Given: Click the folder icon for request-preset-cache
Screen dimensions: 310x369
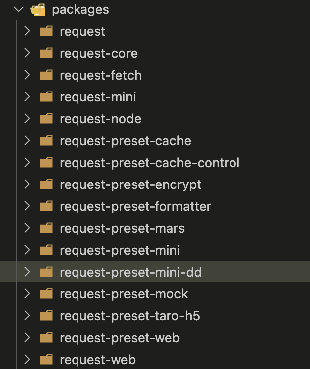Looking at the screenshot, I should click(x=46, y=141).
